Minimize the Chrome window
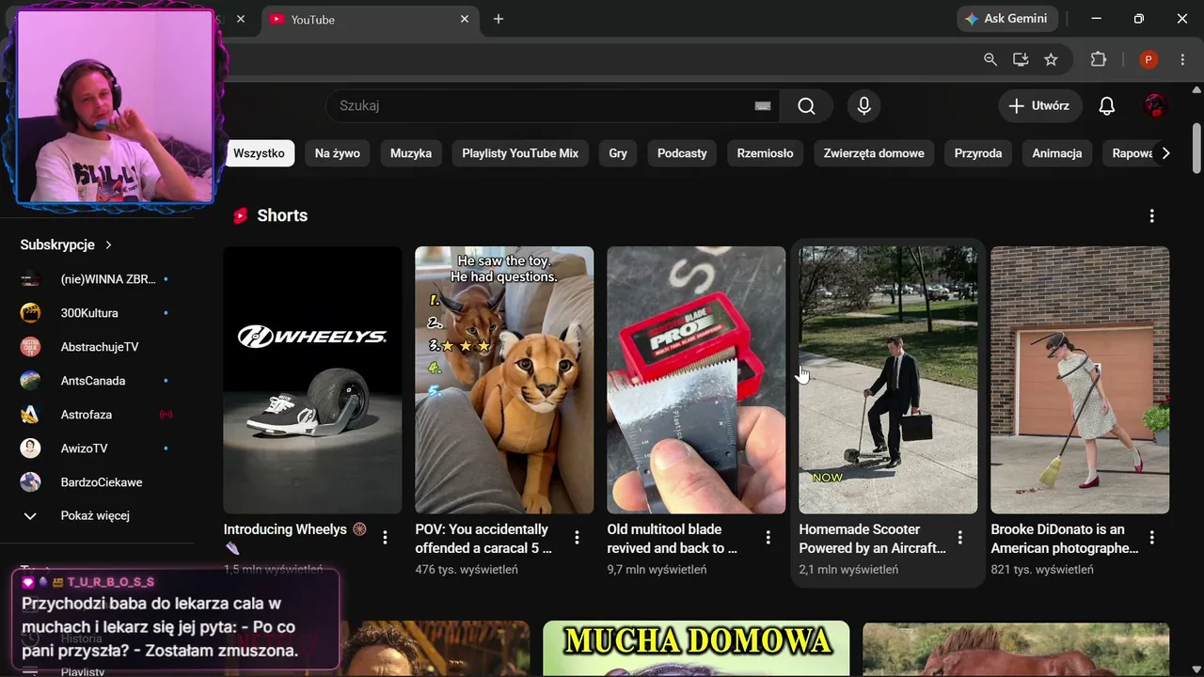The image size is (1204, 677). [x=1096, y=19]
